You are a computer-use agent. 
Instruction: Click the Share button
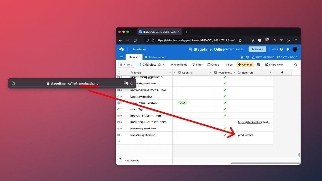coord(257,49)
